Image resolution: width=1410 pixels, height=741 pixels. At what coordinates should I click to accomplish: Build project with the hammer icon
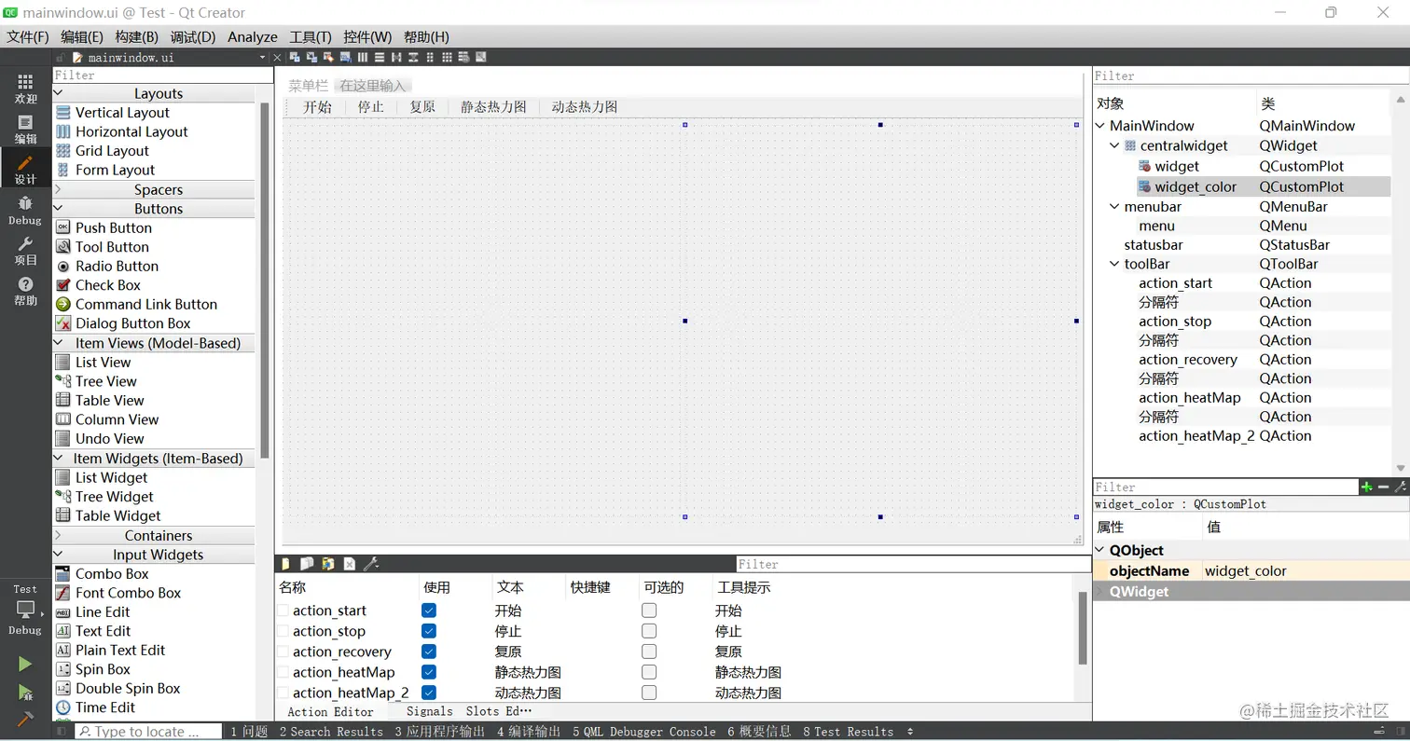(25, 719)
